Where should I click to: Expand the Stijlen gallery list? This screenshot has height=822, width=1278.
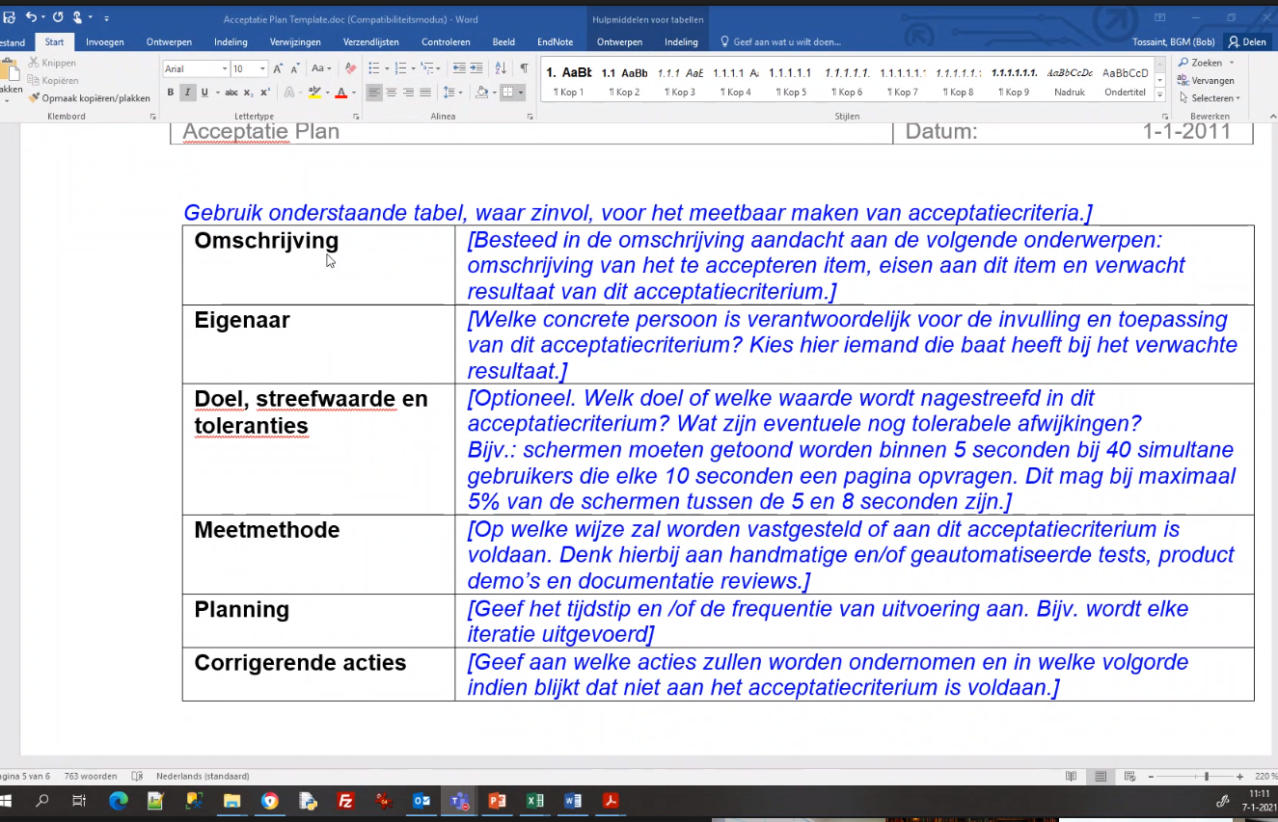pyautogui.click(x=1159, y=94)
